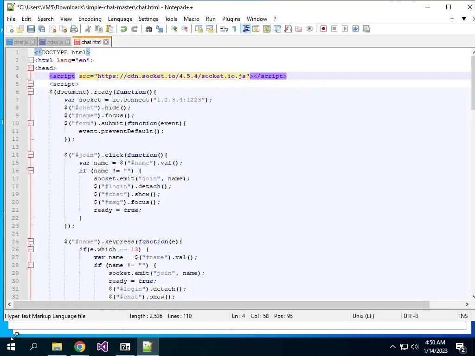Screen dimensions: 475x356
Task: Click the Close All documents toolbar icon
Action: point(63,29)
